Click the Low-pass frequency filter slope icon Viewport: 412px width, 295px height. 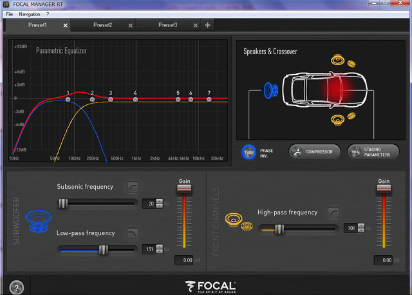pos(133,233)
